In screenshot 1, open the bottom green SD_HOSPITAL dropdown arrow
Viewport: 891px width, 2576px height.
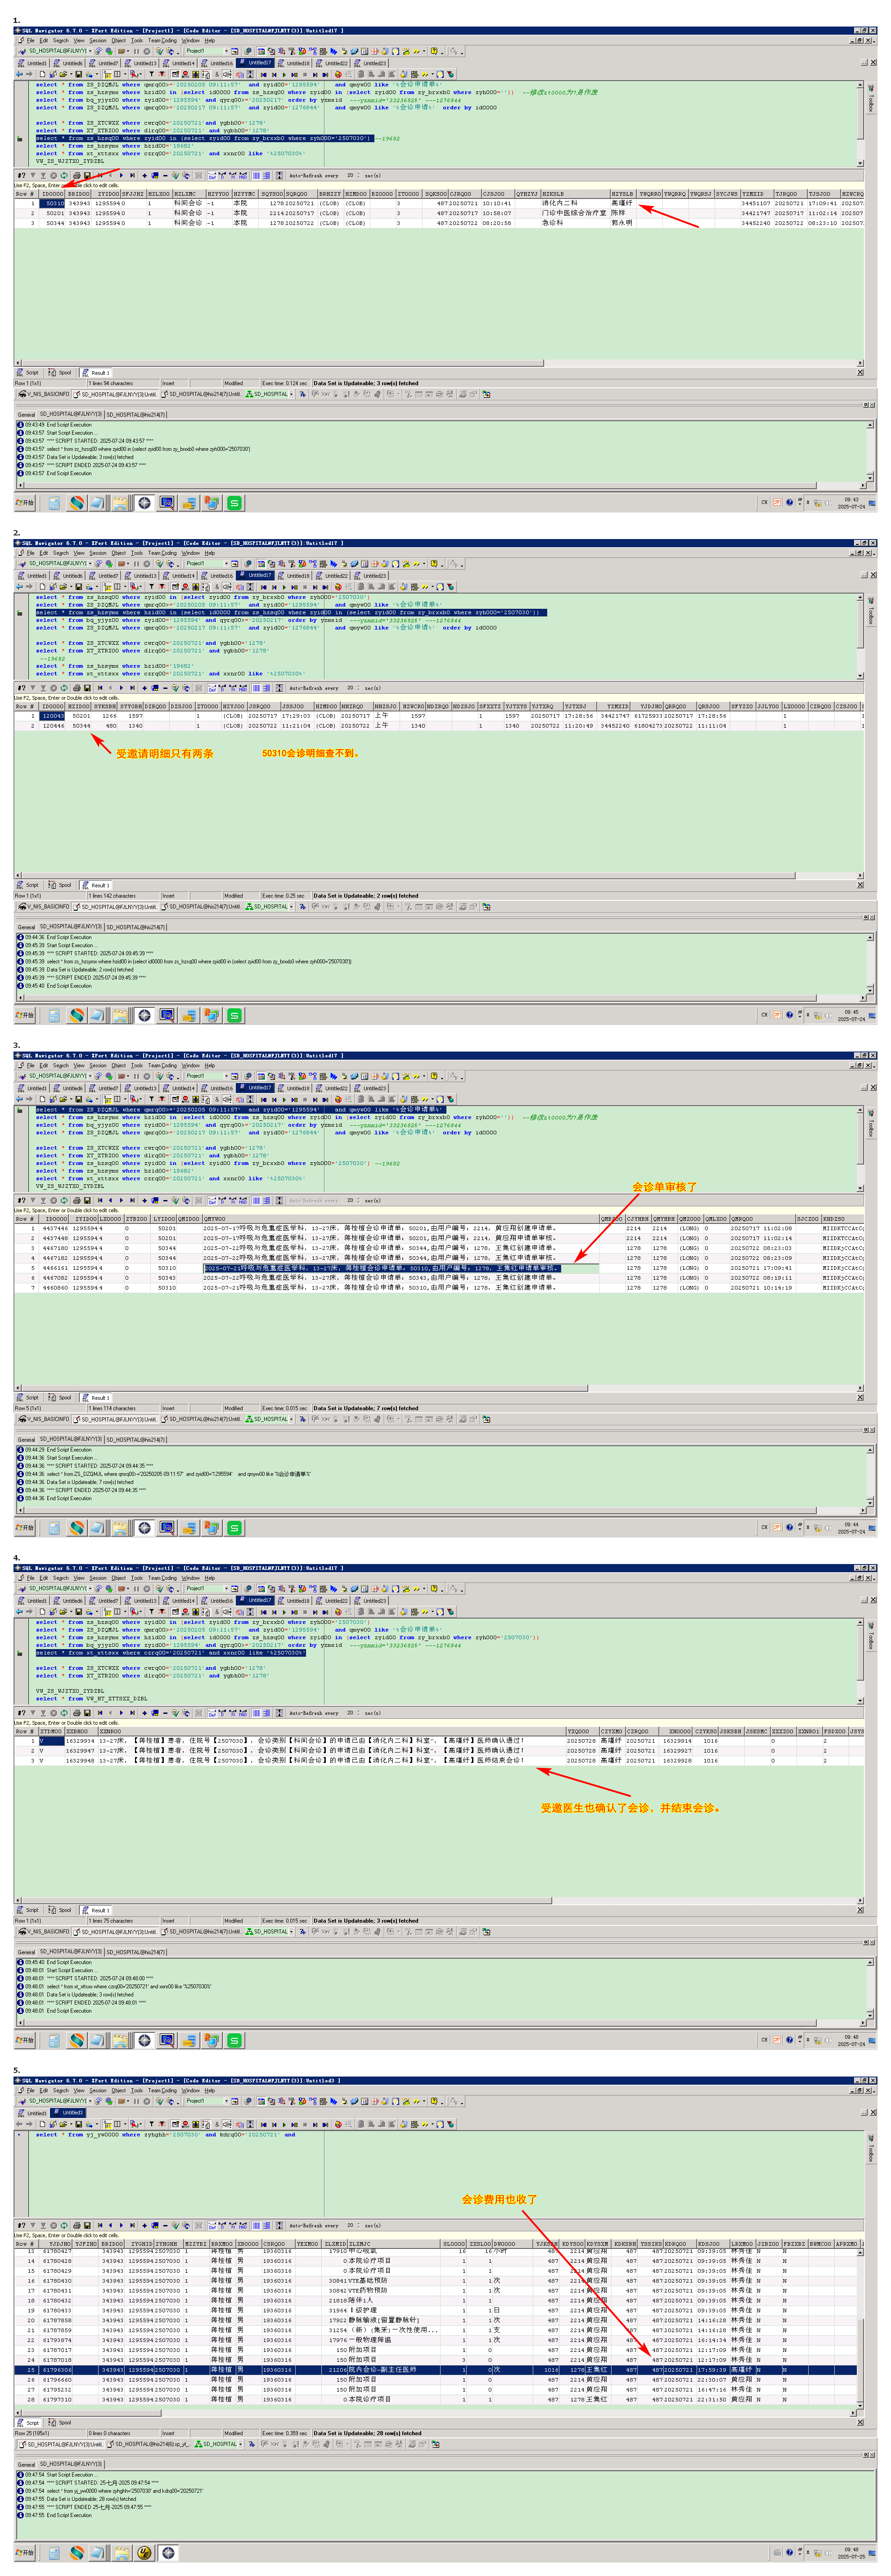click(291, 394)
